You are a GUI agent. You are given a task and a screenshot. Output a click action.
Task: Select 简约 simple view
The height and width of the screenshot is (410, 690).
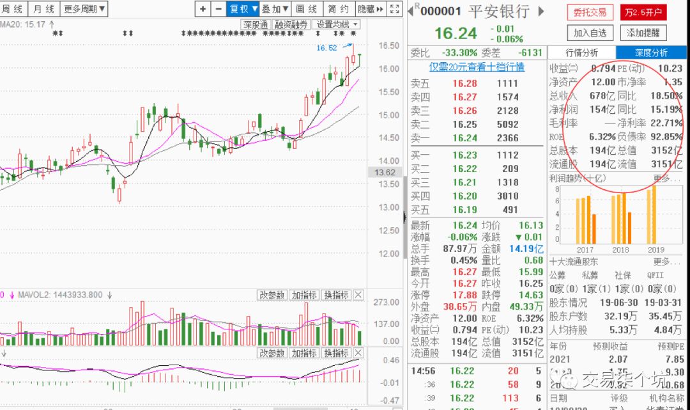click(339, 9)
